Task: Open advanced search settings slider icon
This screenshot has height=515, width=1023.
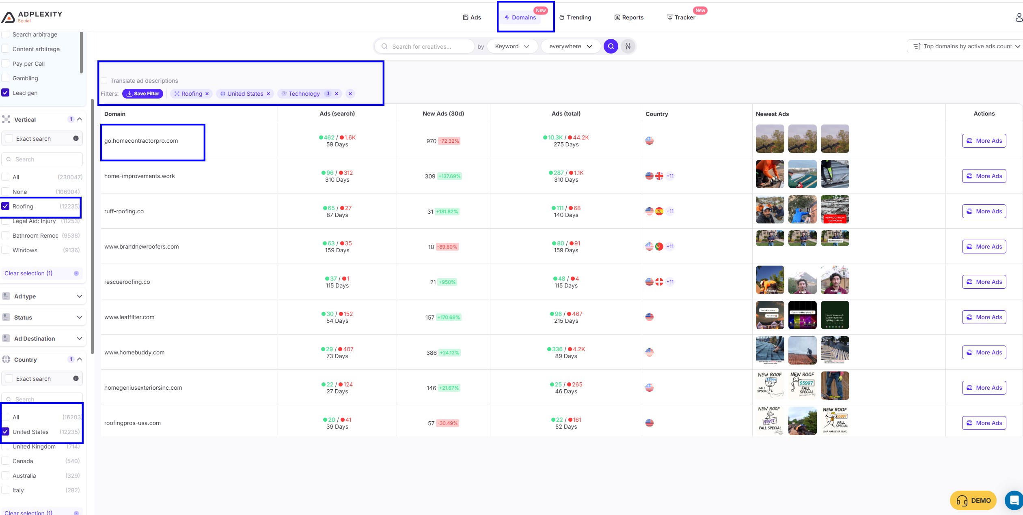Action: (628, 46)
